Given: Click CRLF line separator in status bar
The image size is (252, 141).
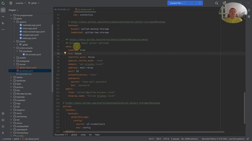Looking at the screenshot, I should coord(159,139).
